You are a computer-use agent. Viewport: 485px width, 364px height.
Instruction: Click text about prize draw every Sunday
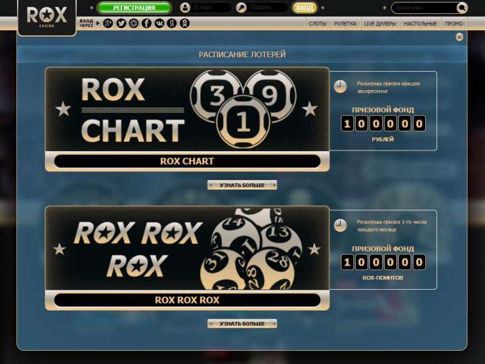[x=388, y=87]
